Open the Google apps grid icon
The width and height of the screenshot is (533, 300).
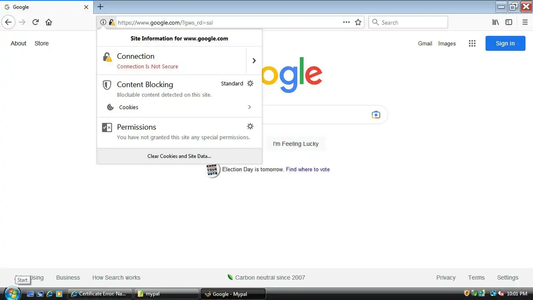click(x=472, y=43)
